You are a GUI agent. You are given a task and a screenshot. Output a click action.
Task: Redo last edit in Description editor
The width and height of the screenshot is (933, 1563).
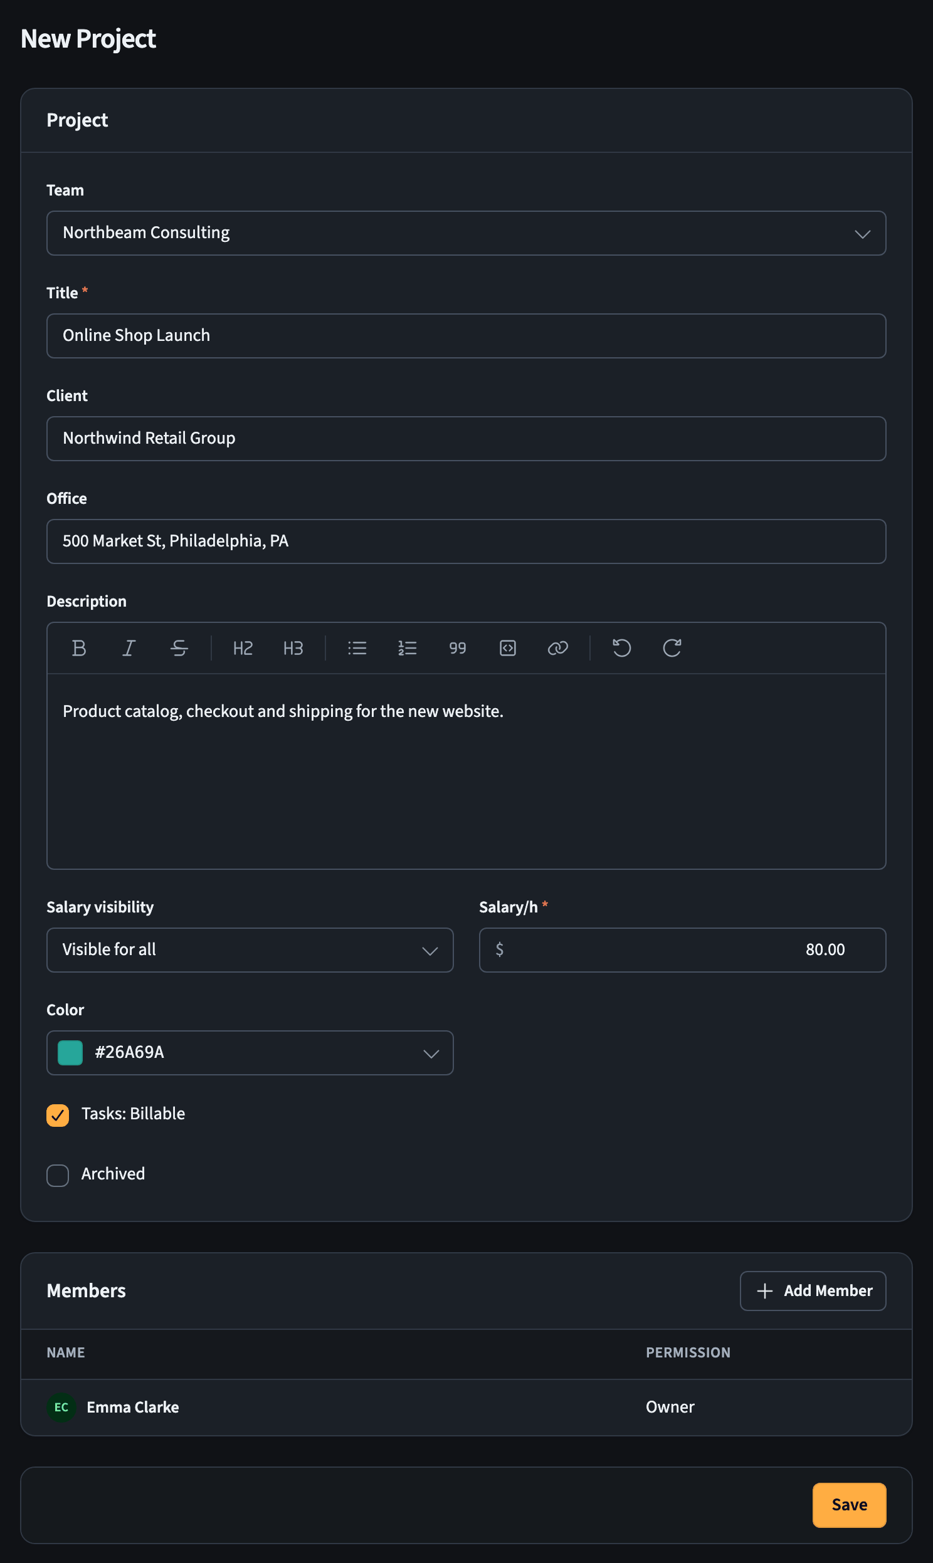pos(672,647)
